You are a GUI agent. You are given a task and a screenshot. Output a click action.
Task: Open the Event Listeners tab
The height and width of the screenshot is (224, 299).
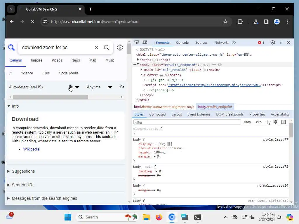(199, 114)
